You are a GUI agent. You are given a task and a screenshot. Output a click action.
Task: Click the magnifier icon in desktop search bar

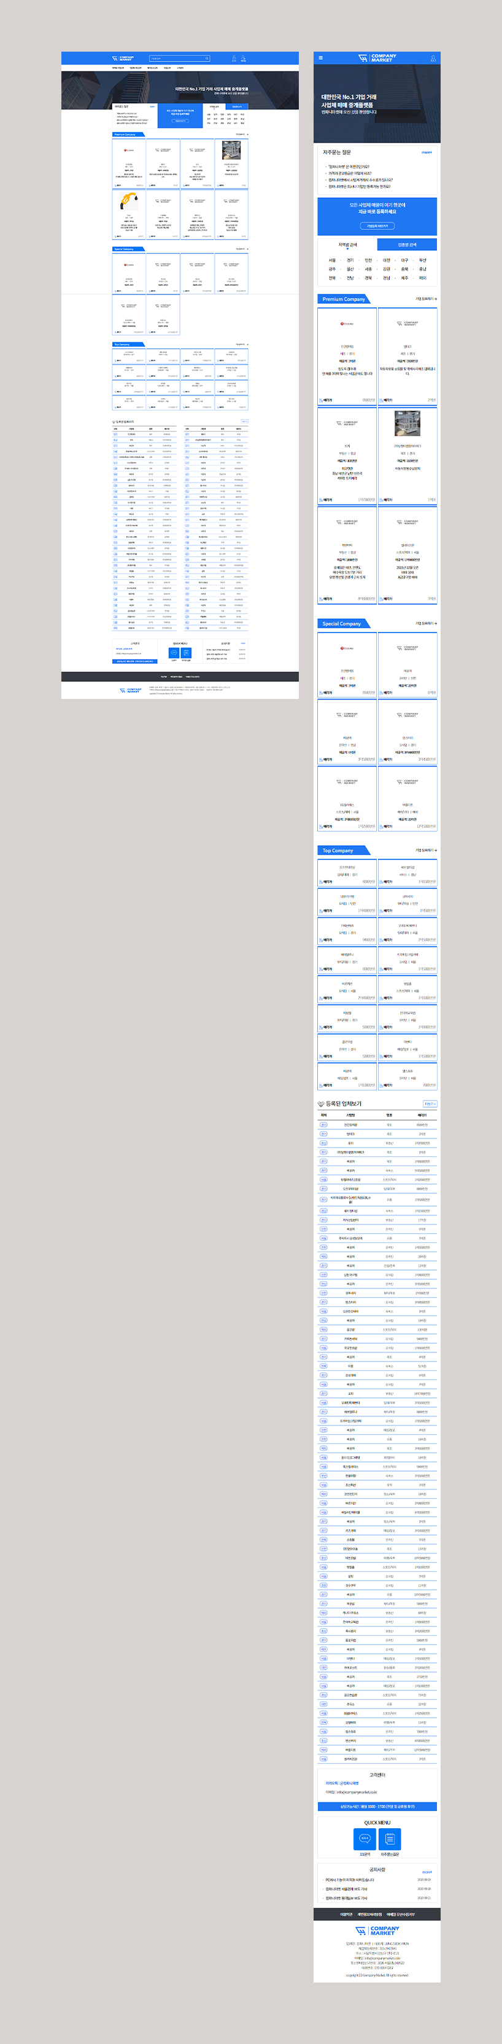[207, 59]
